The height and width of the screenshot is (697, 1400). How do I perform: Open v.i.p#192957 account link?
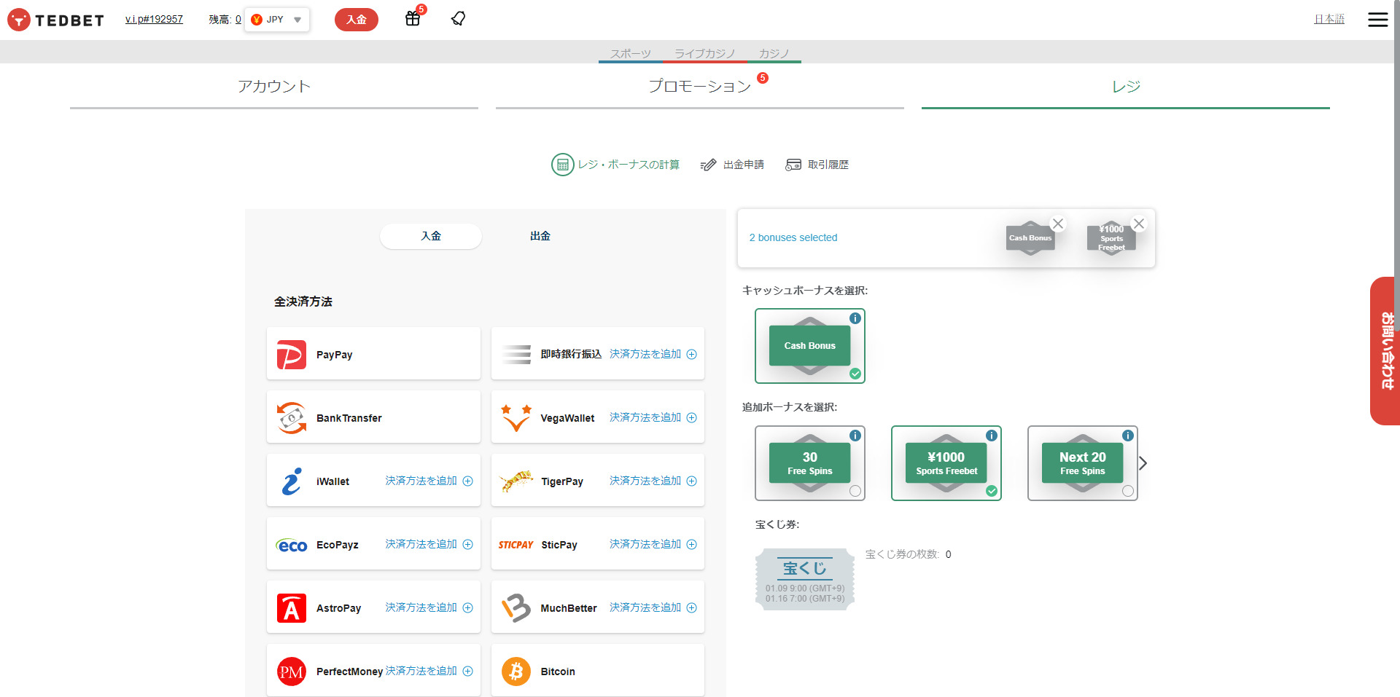click(154, 19)
